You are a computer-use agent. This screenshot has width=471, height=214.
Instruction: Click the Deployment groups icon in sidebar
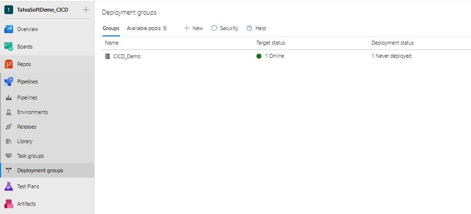click(9, 170)
